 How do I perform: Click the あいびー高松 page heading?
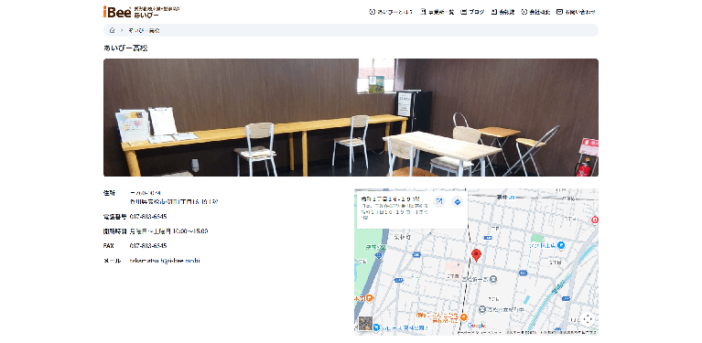click(x=125, y=48)
